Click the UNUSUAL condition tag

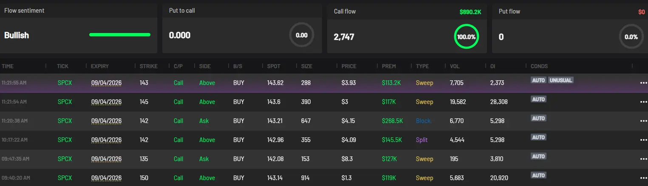pos(560,80)
